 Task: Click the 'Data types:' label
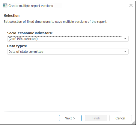(x=17, y=46)
